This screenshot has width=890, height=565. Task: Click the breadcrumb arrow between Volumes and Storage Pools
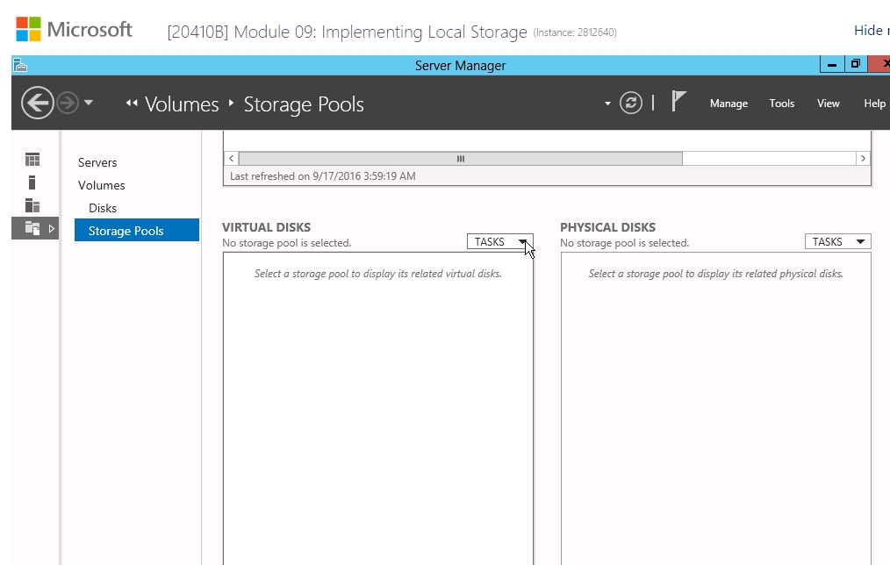click(231, 103)
